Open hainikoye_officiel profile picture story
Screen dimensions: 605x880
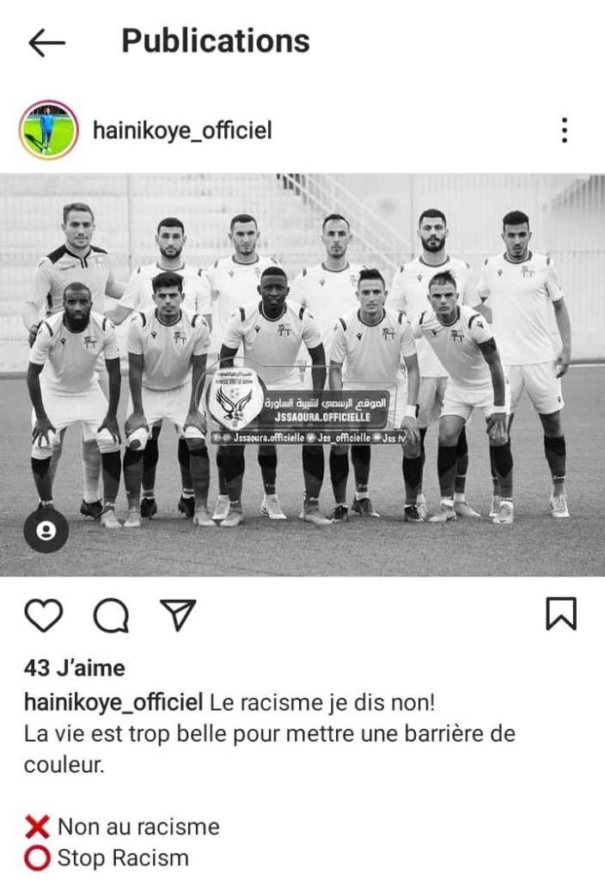[x=48, y=131]
